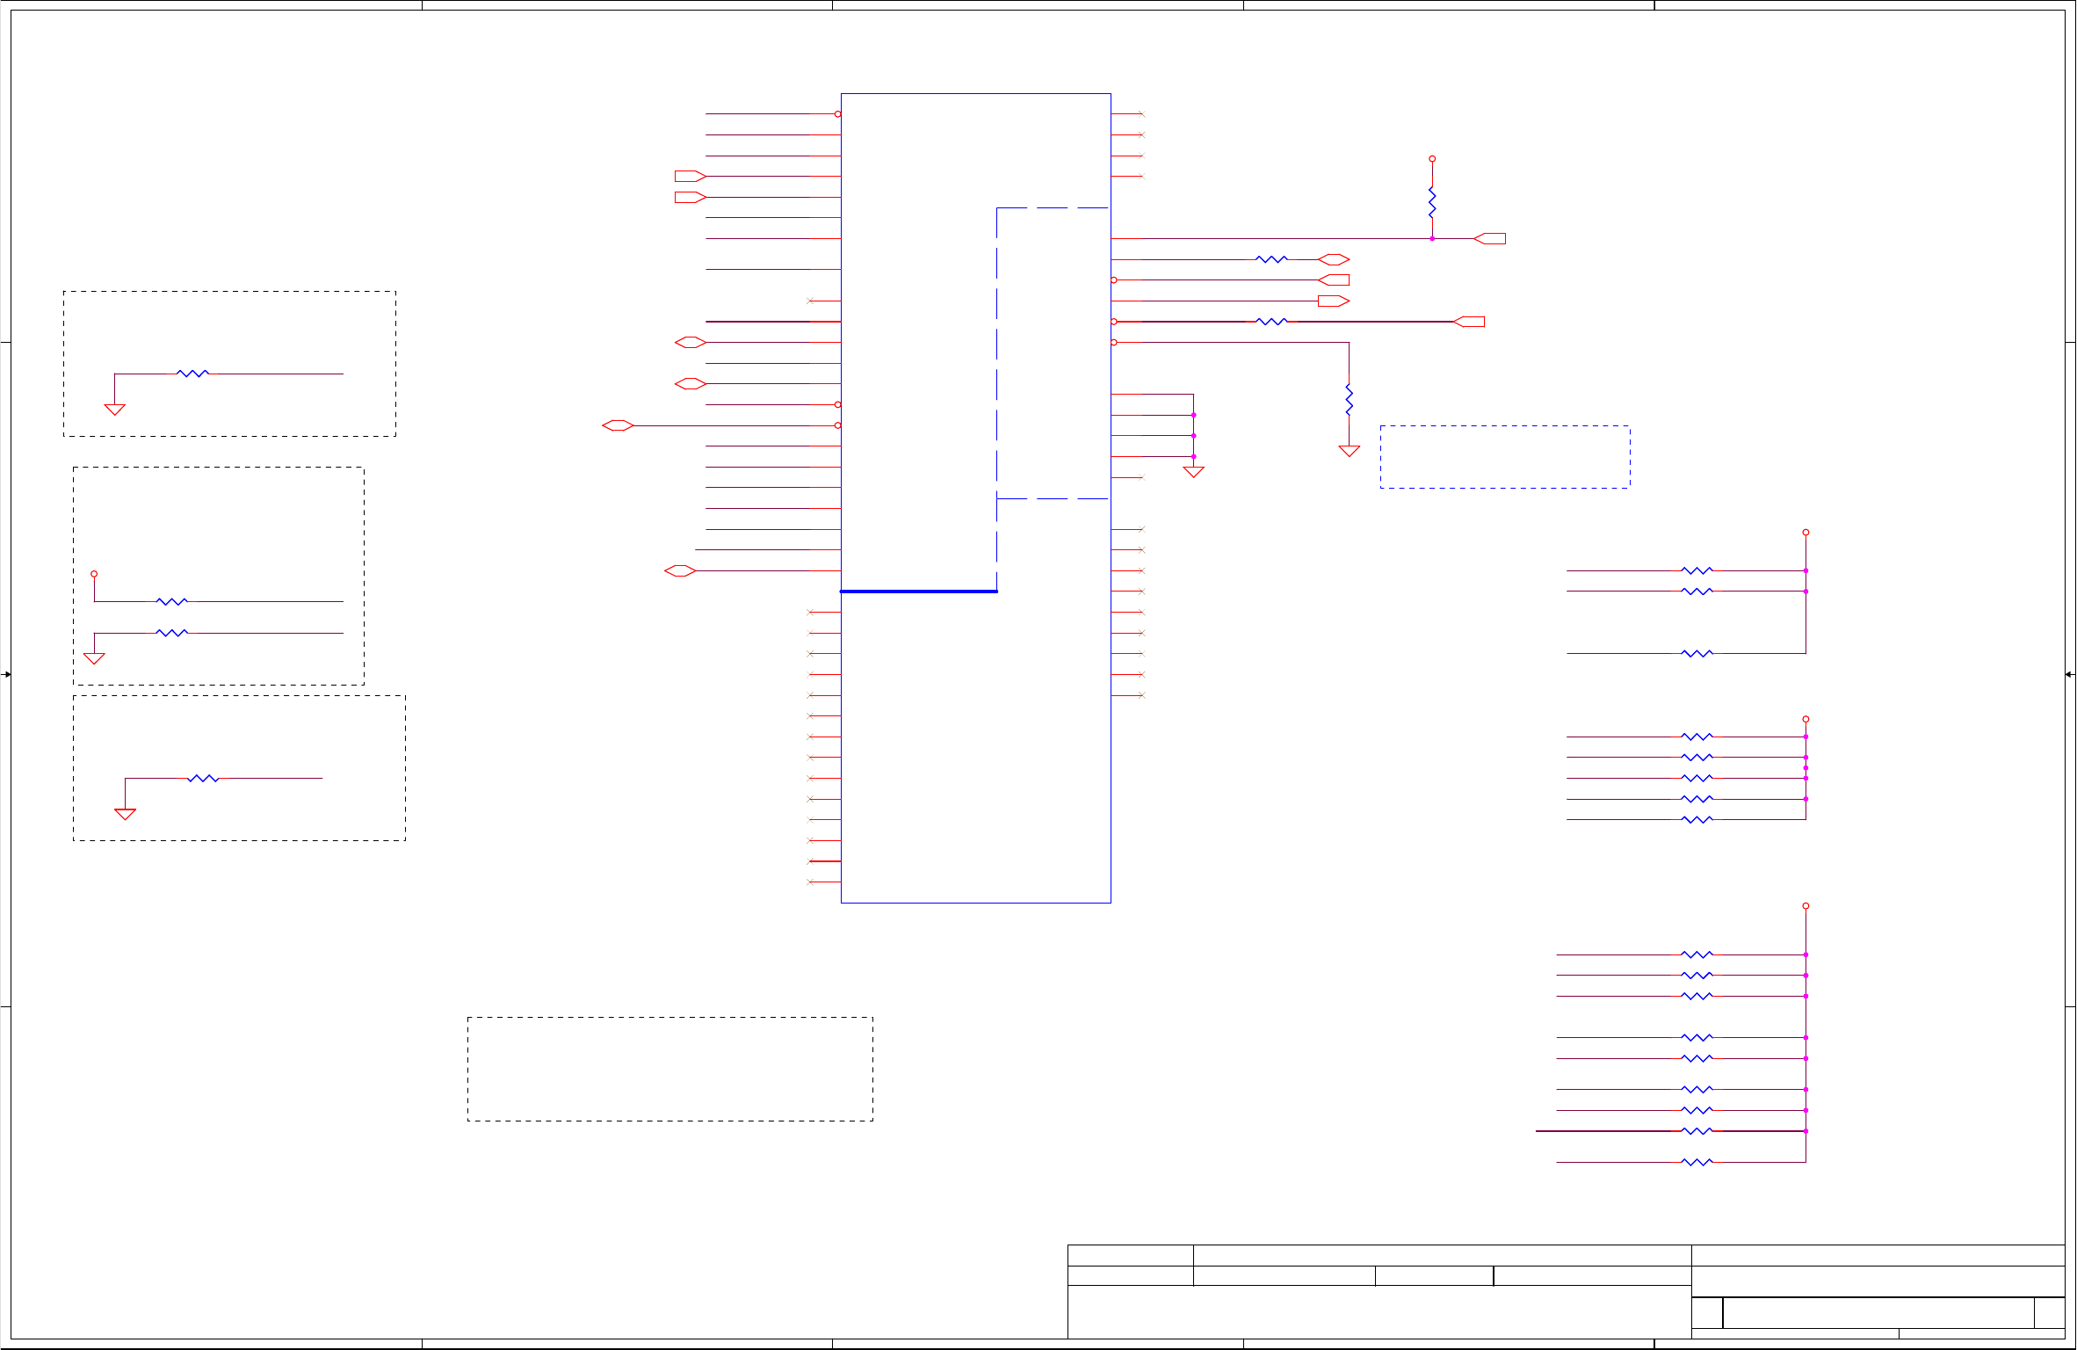
Task: Click ground symbol in topmost left dashed box
Action: (x=115, y=410)
